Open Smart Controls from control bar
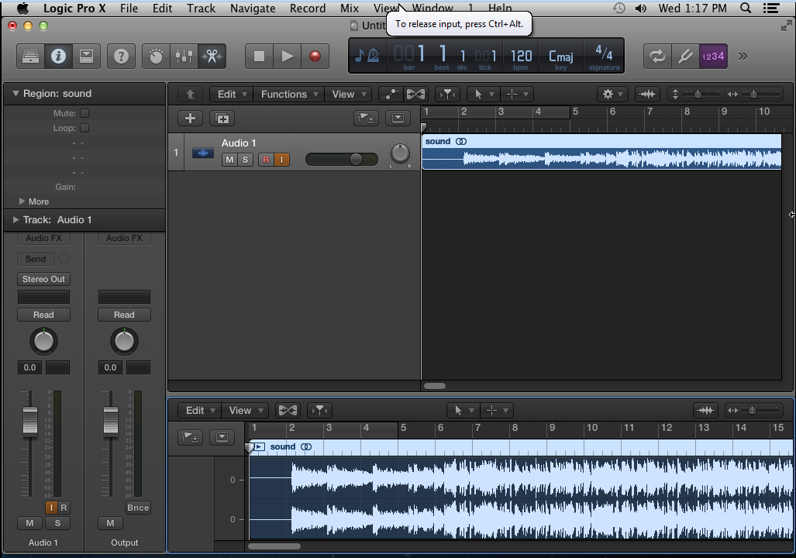This screenshot has width=796, height=558. point(157,56)
